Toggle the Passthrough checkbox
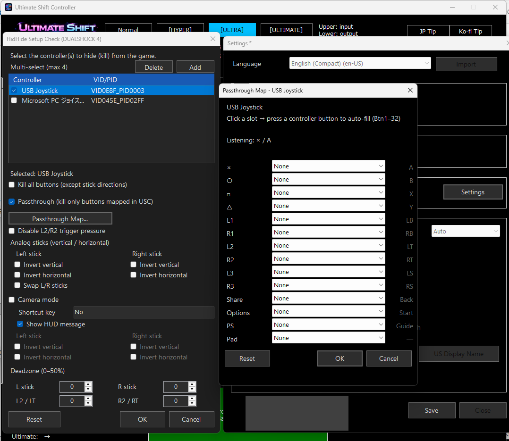 point(12,202)
